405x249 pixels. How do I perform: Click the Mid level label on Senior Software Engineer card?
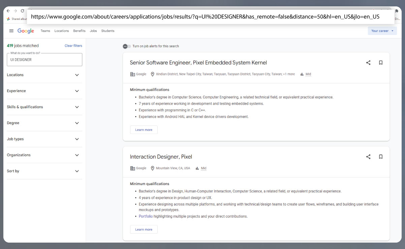[x=308, y=74]
